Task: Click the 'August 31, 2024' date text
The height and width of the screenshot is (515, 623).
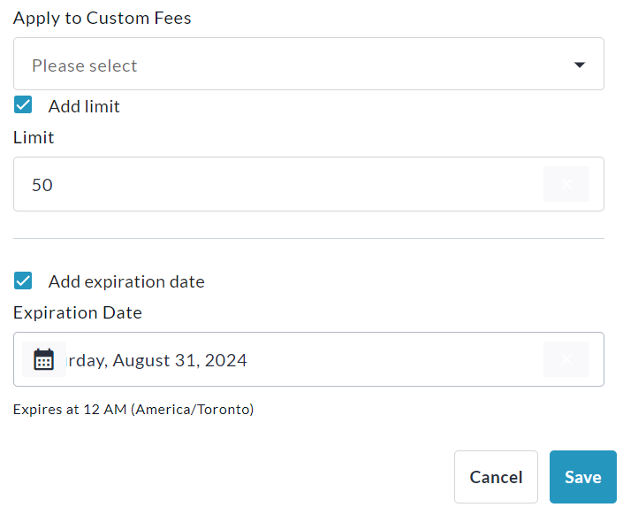Action: 179,360
